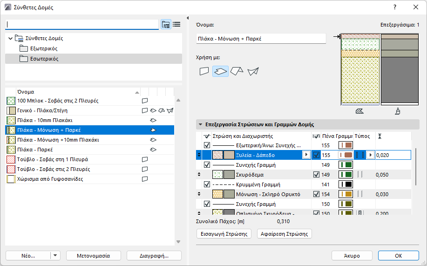
Task: Click the 0,020 thickness field
Action: point(393,155)
